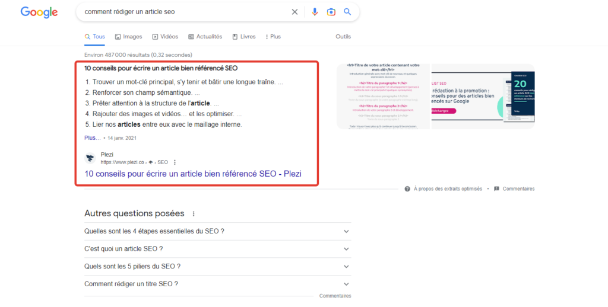Click the Google logo
The height and width of the screenshot is (307, 608).
[39, 12]
